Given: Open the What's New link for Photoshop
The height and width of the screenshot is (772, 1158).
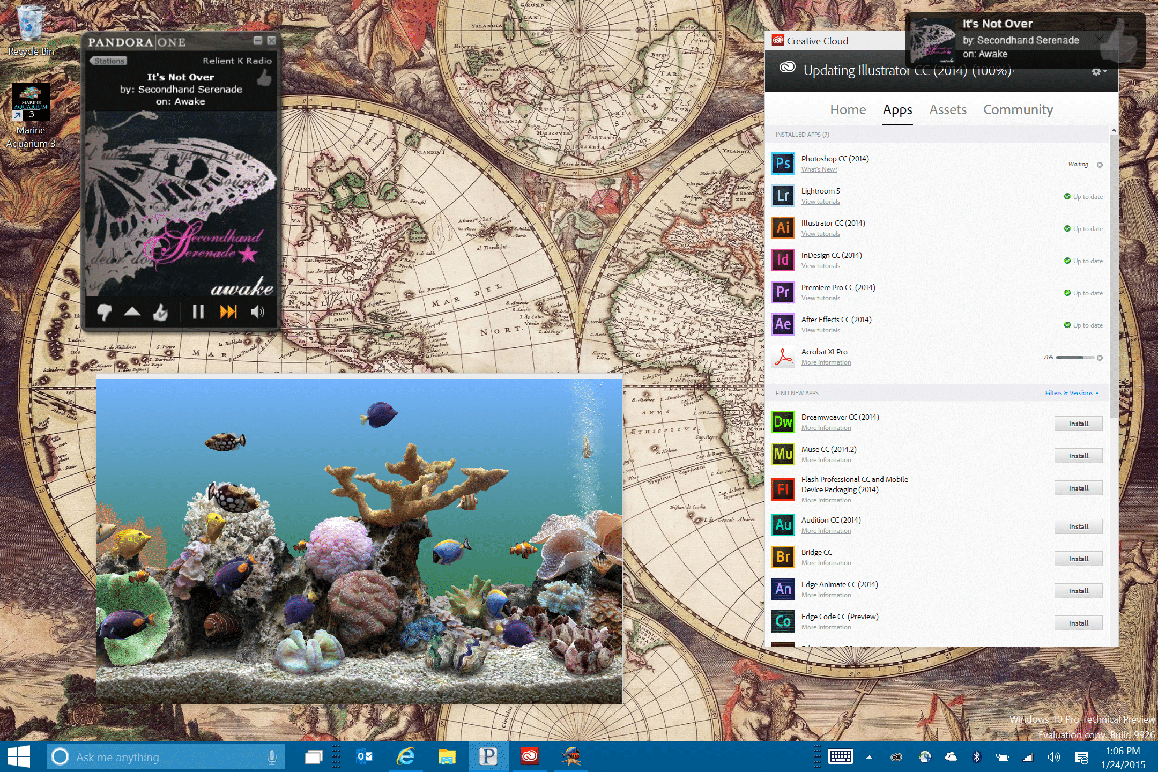Looking at the screenshot, I should [819, 169].
